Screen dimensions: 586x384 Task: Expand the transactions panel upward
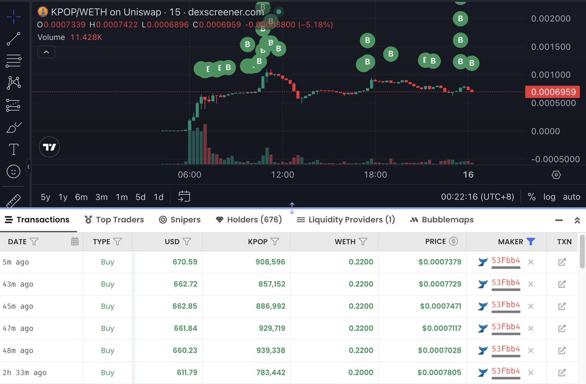click(x=577, y=220)
